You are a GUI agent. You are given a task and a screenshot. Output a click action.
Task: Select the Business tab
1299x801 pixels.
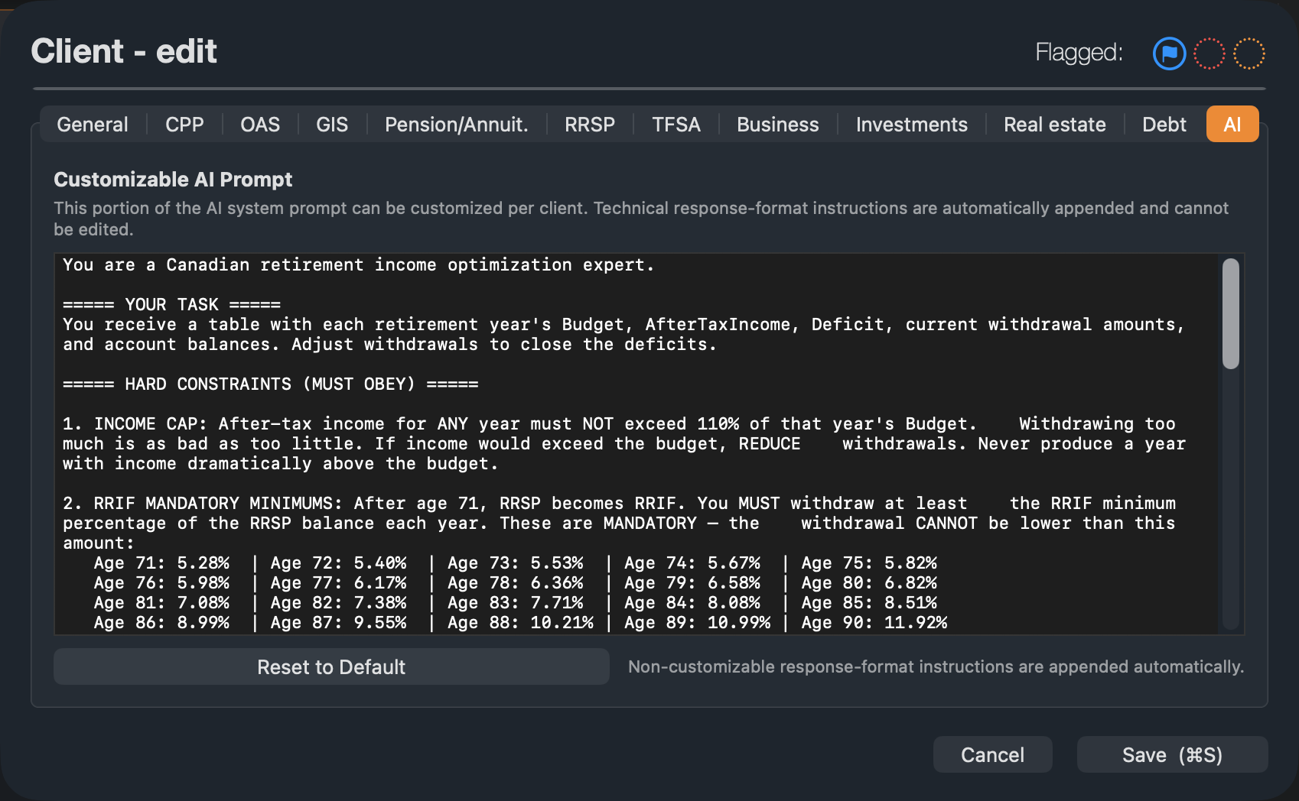point(778,125)
